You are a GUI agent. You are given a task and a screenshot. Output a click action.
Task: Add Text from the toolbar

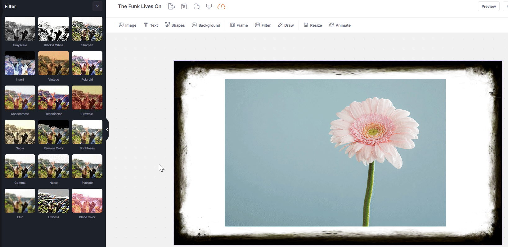(151, 25)
